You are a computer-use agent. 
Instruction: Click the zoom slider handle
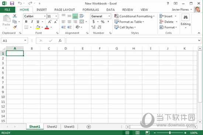click(170, 133)
